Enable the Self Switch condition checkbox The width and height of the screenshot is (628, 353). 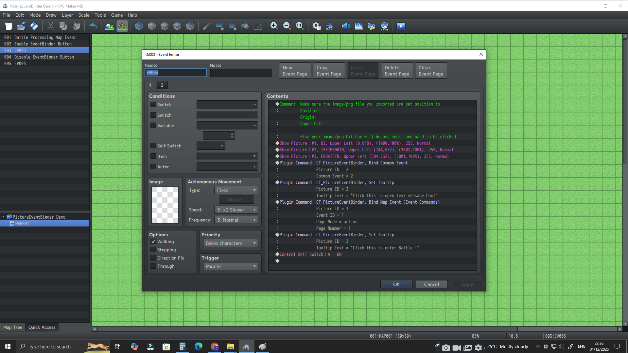tap(153, 146)
